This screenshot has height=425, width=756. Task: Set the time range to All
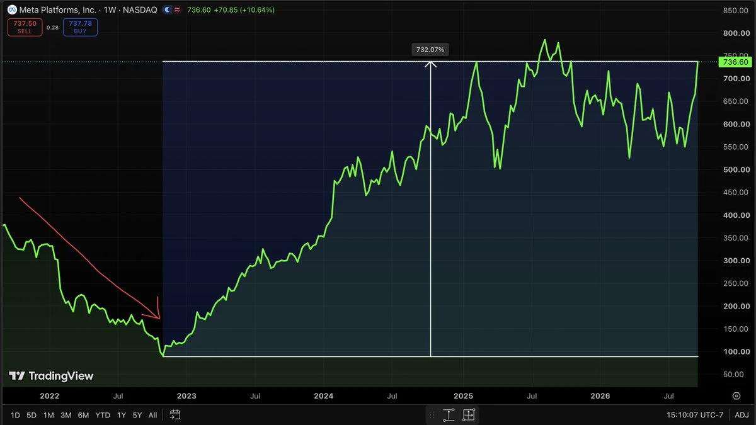pos(152,415)
